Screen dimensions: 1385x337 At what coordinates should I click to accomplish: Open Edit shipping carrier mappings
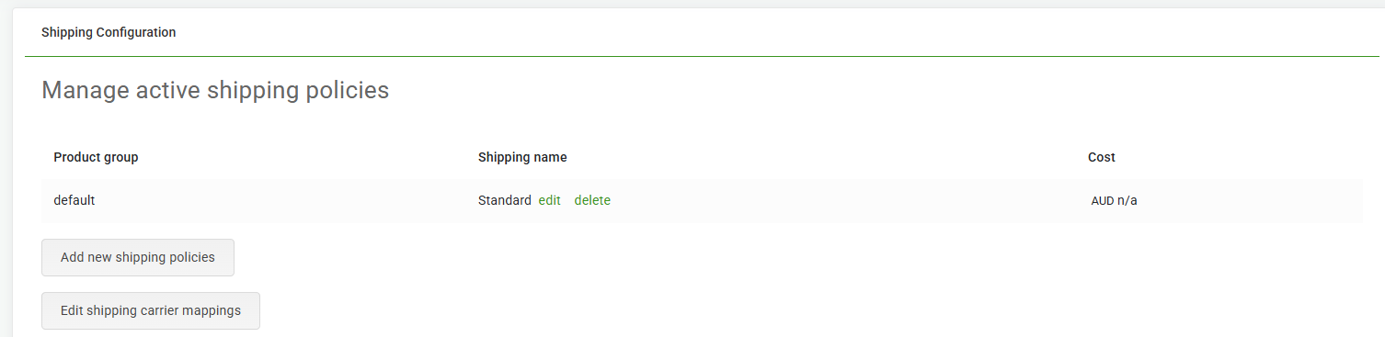[x=151, y=310]
